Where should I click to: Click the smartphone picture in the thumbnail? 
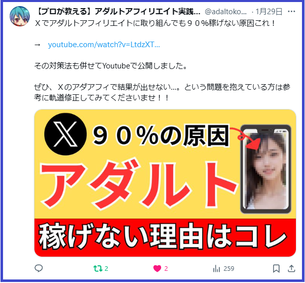point(265,169)
